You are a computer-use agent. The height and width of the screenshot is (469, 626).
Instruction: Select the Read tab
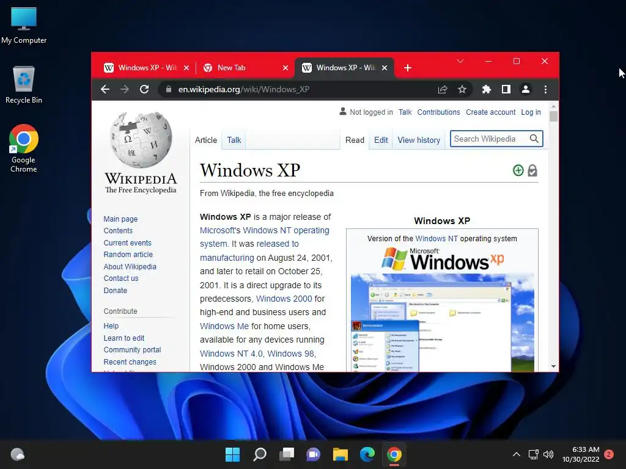pos(355,140)
